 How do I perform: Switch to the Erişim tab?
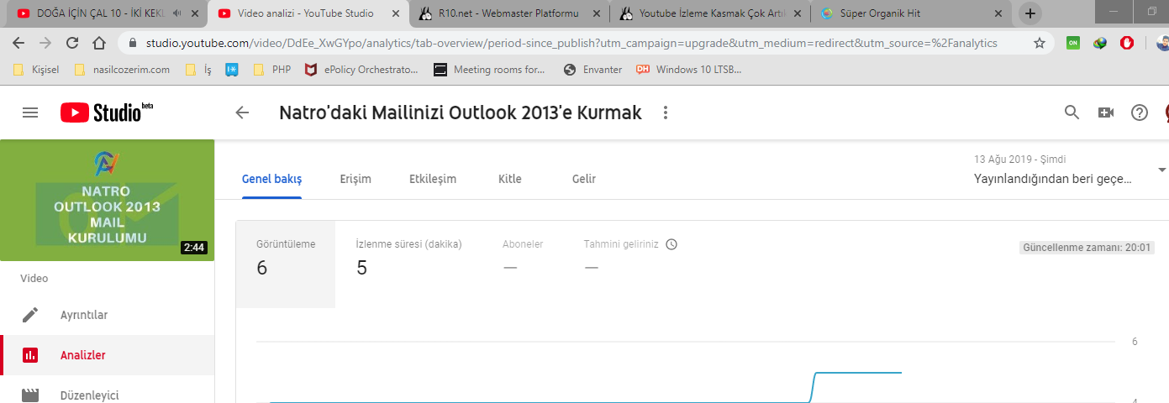click(x=355, y=179)
